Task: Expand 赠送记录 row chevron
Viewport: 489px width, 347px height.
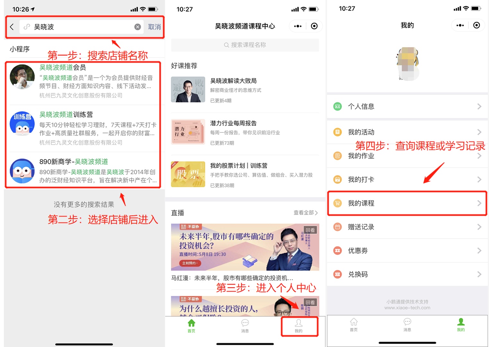Action: [479, 227]
